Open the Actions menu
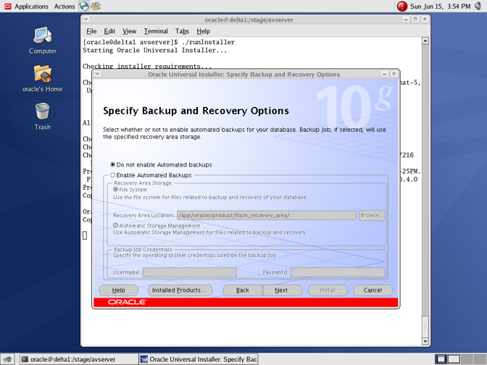The width and height of the screenshot is (487, 365). pyautogui.click(x=64, y=7)
